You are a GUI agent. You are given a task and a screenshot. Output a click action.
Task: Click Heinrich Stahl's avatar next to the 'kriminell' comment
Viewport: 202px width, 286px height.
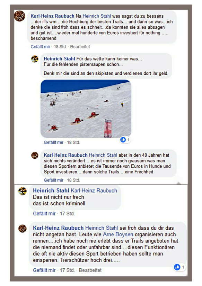point(23,191)
